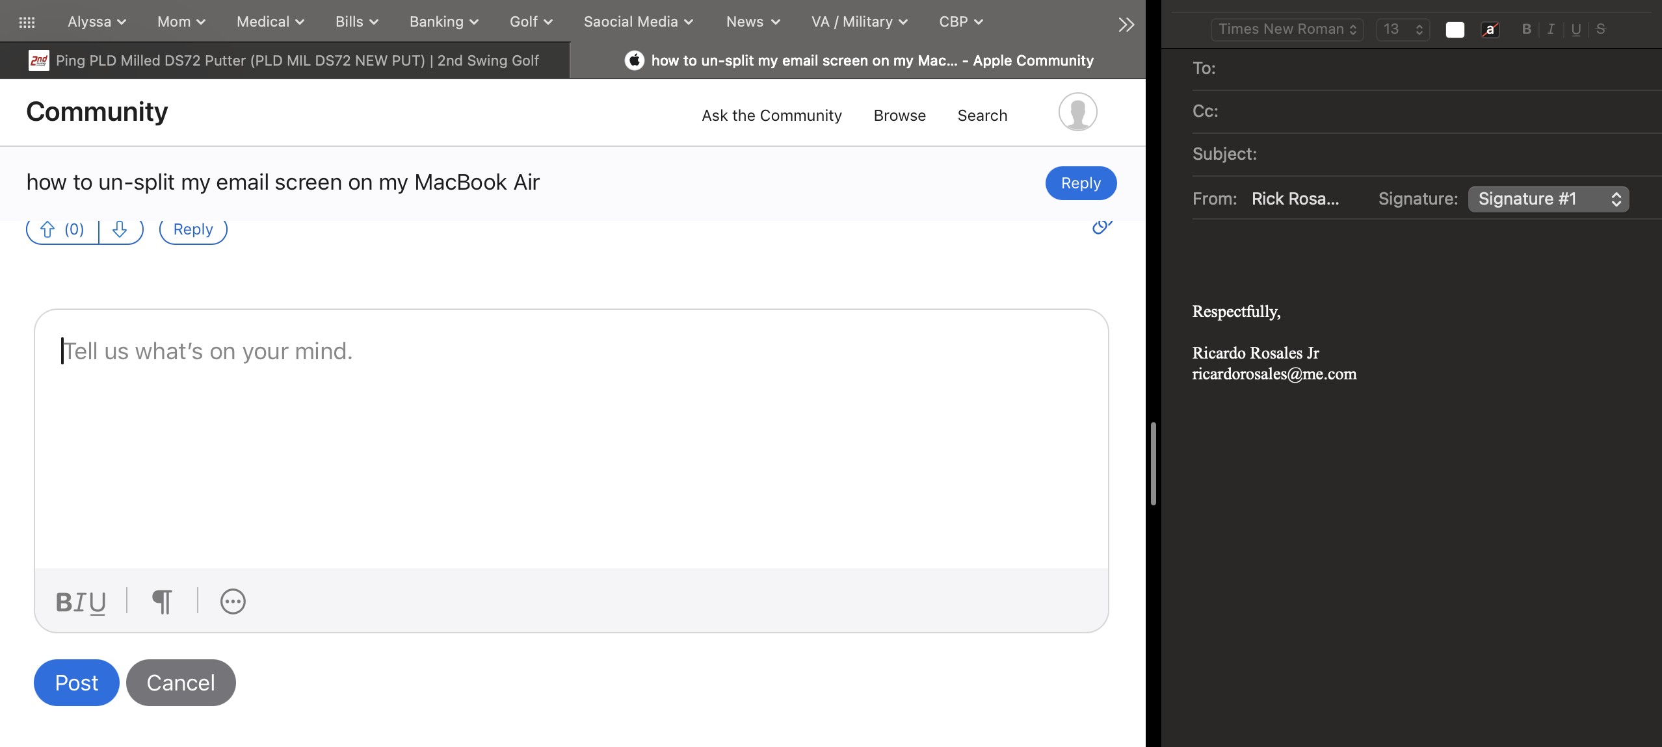Upvote the post with arrow icon
Image resolution: width=1662 pixels, height=747 pixels.
[47, 229]
